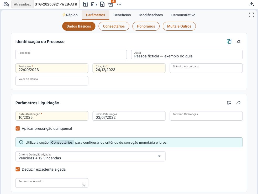The width and height of the screenshot is (258, 194).
Task: Click the upload/export icon
Action: pyautogui.click(x=252, y=4)
